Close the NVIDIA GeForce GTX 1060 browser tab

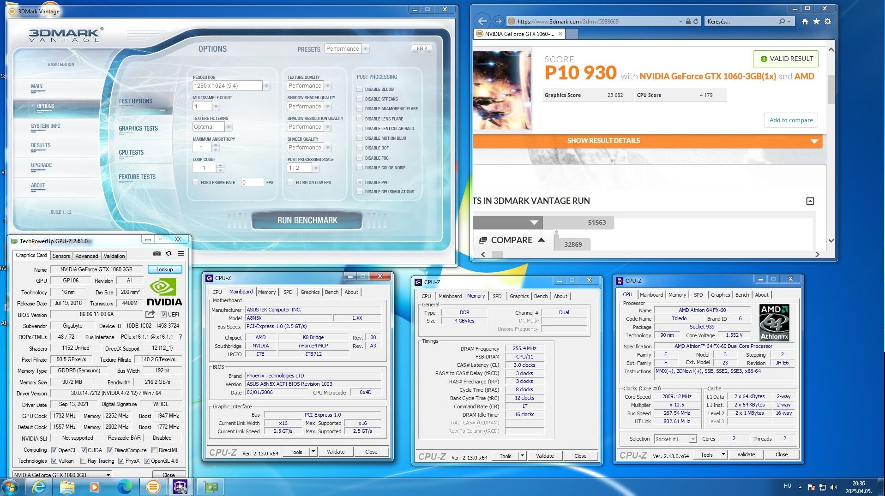click(560, 34)
